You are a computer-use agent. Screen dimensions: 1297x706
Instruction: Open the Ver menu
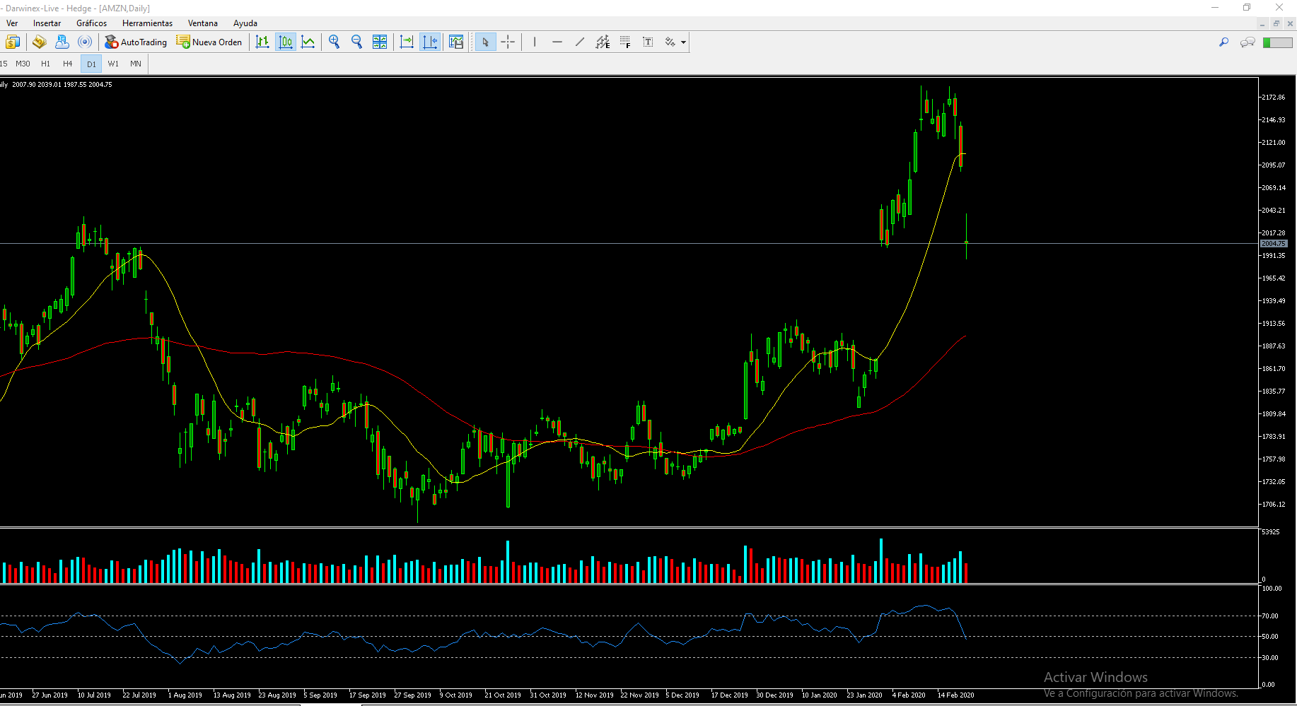coord(12,23)
